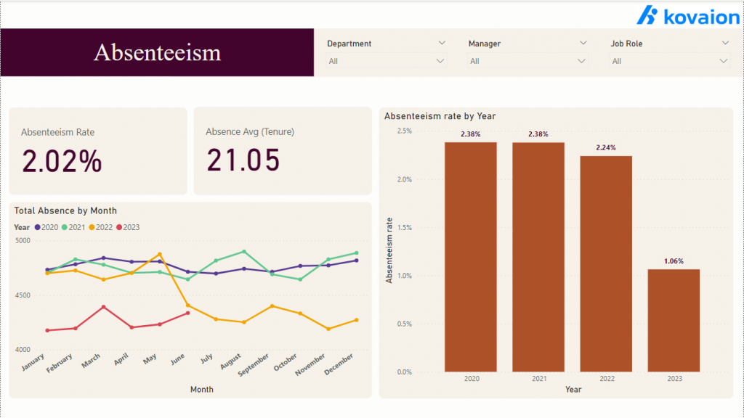
Task: Click the kovaion brand link
Action: pos(687,16)
